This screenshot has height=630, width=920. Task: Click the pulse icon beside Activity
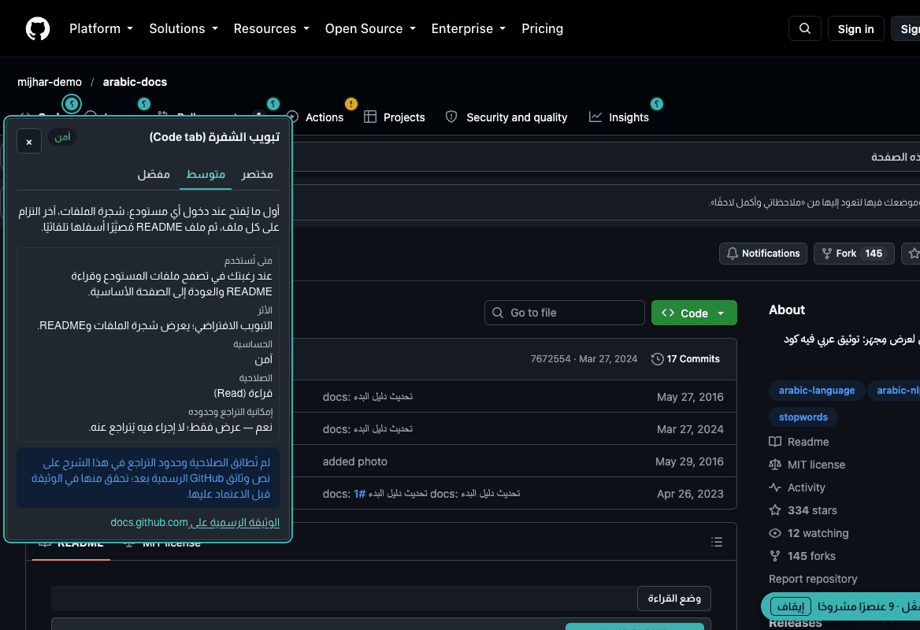[775, 487]
